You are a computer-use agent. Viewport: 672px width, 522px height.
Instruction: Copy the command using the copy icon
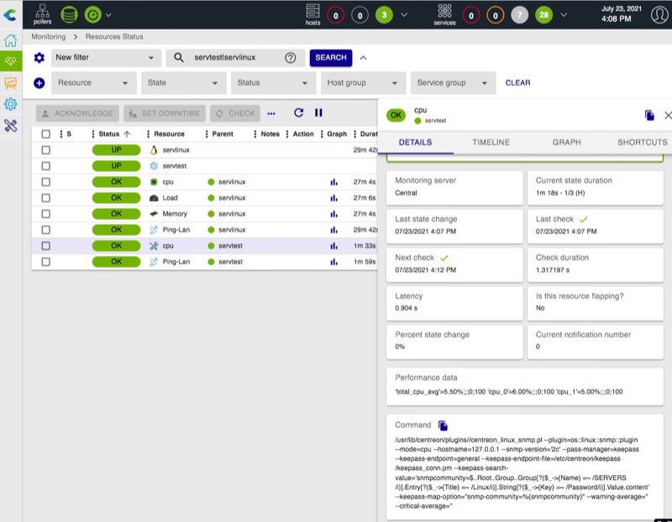[x=443, y=425]
